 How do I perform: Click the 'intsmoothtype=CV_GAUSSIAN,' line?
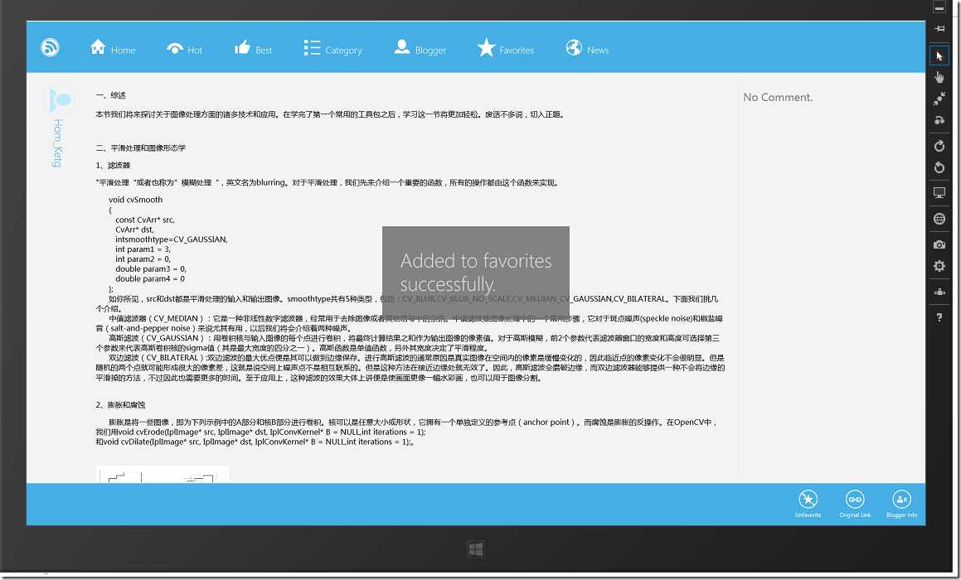coord(172,239)
